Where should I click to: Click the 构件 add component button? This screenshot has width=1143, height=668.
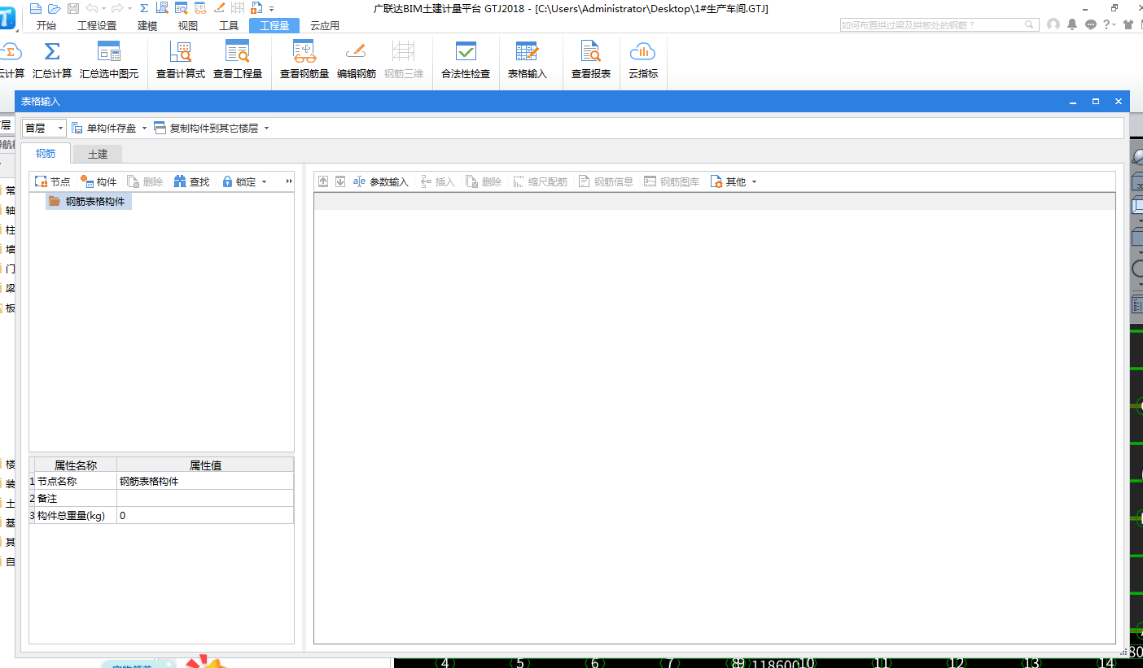point(99,181)
